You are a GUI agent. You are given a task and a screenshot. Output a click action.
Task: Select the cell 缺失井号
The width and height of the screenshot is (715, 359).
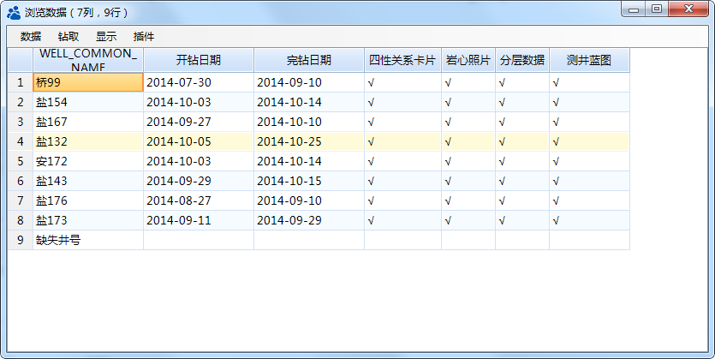[88, 240]
